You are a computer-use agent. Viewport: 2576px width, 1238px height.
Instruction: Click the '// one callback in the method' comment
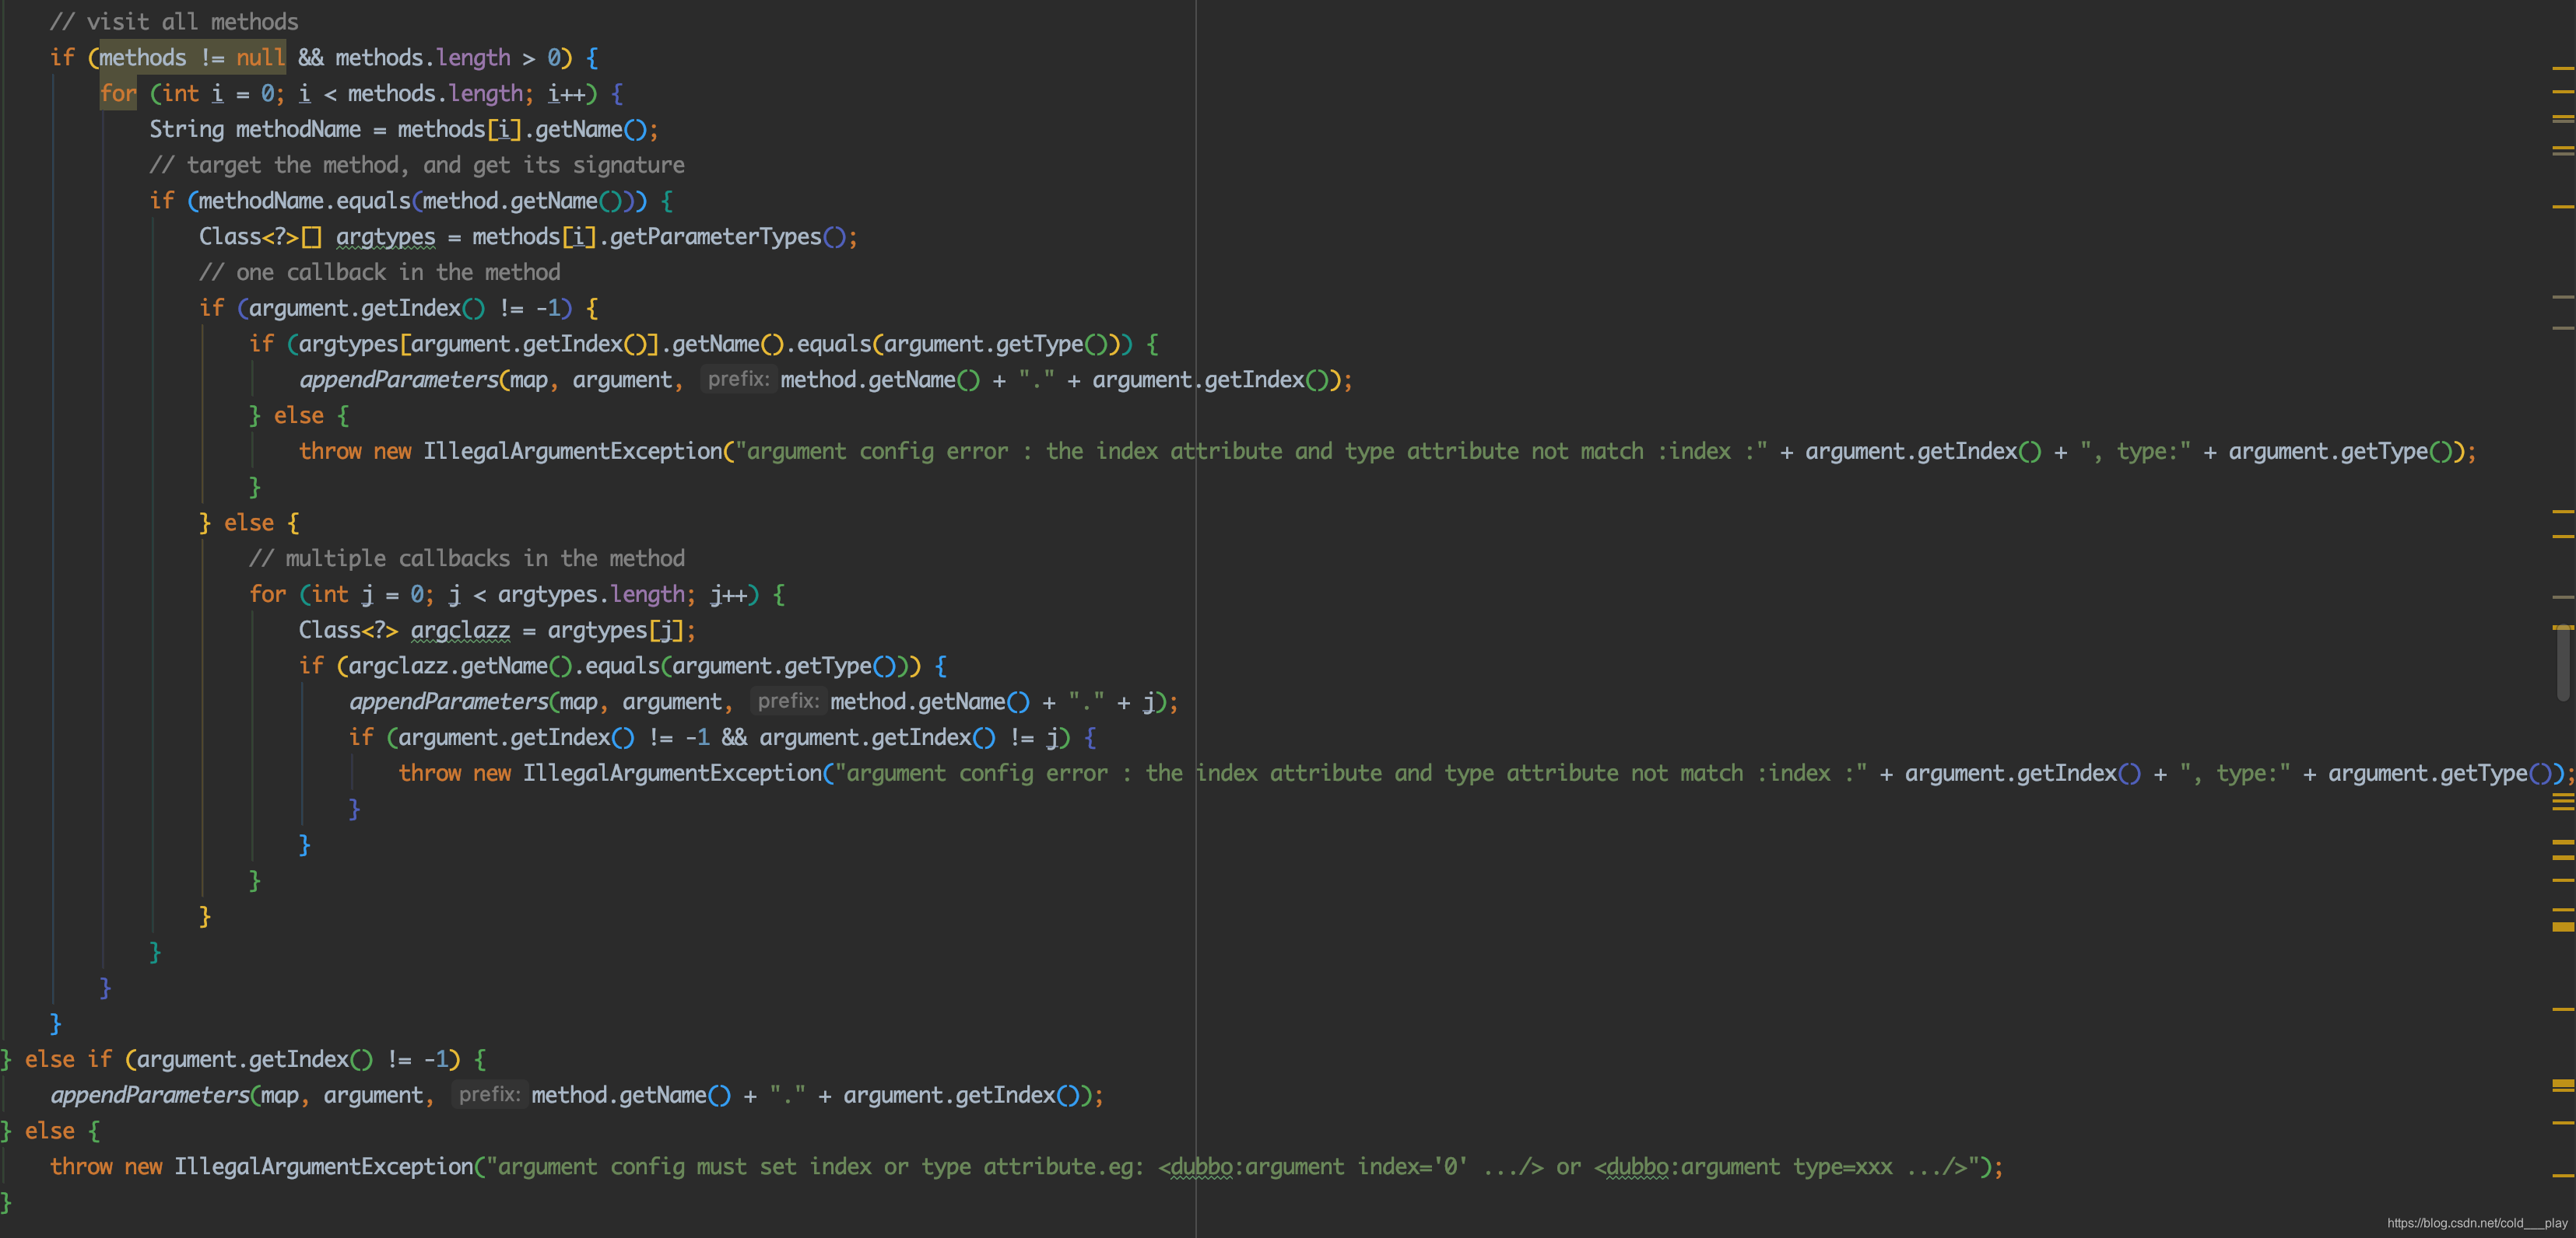(x=380, y=271)
